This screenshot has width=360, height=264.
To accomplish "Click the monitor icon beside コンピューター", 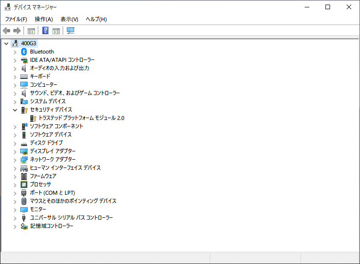I will [24, 85].
